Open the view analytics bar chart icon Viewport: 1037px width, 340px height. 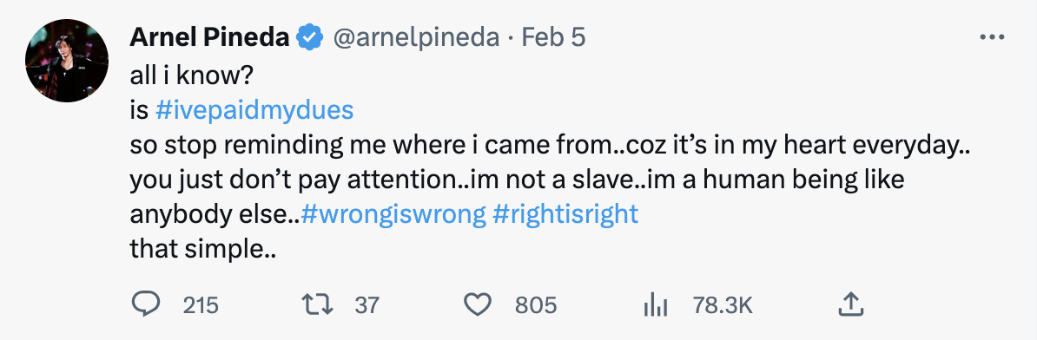click(656, 305)
